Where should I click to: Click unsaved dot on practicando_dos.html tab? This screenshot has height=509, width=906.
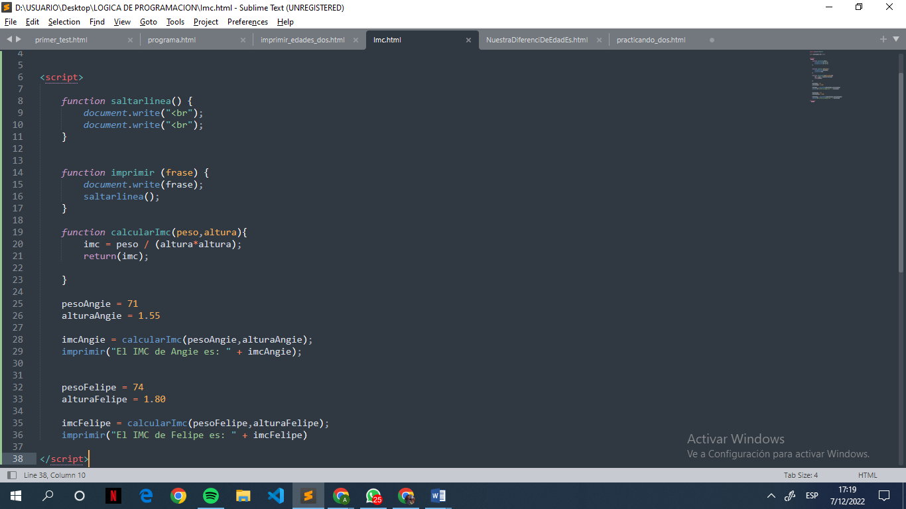coord(712,40)
